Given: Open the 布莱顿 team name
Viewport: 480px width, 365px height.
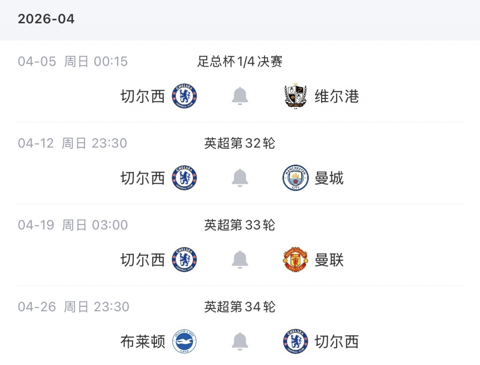Looking at the screenshot, I should point(143,342).
